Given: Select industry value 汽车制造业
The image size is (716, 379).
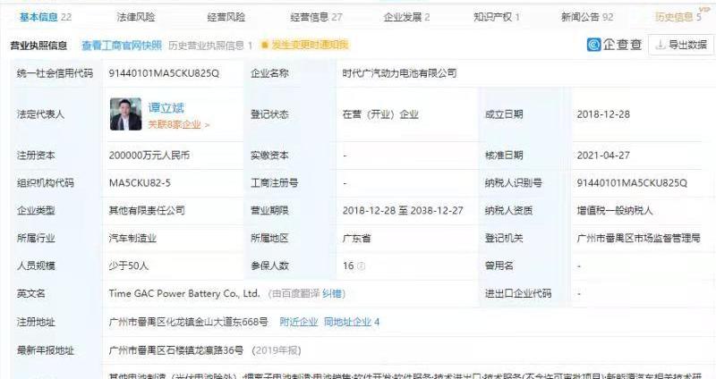Looking at the screenshot, I should click(x=132, y=238).
